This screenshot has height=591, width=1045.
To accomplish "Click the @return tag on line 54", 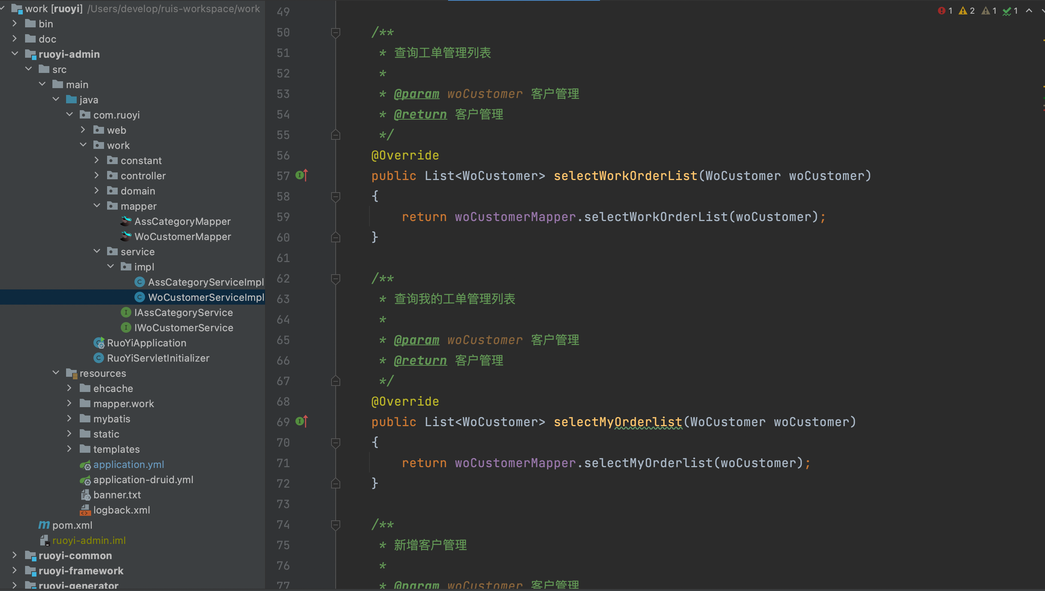I will [420, 114].
